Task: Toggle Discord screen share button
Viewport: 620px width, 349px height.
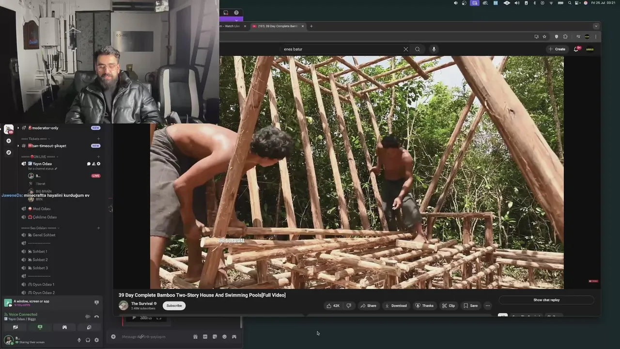Action: click(40, 327)
